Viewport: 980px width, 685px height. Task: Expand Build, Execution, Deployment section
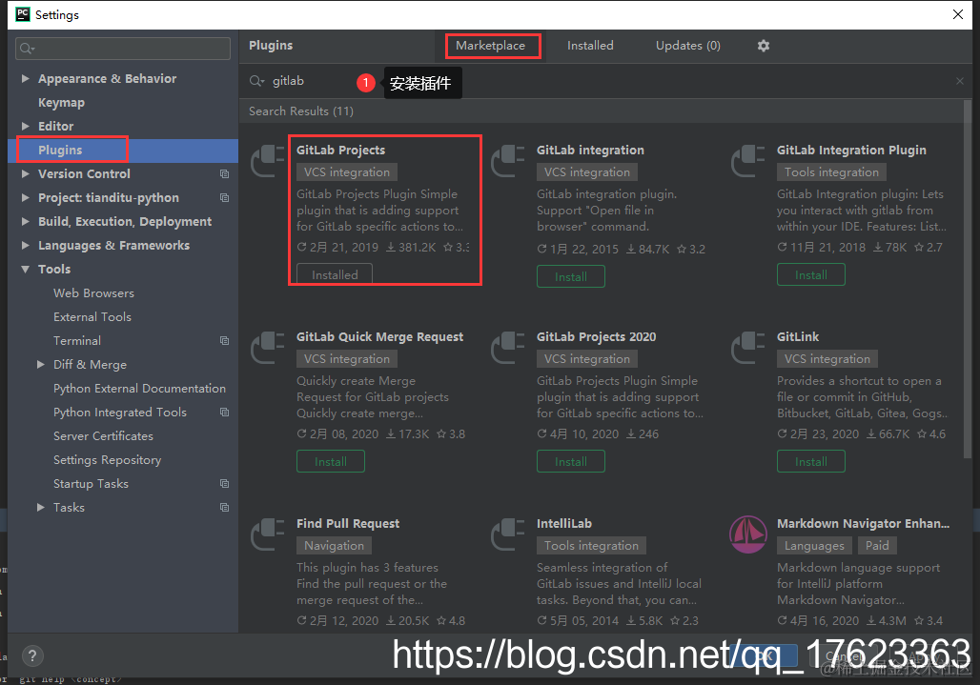pyautogui.click(x=25, y=221)
